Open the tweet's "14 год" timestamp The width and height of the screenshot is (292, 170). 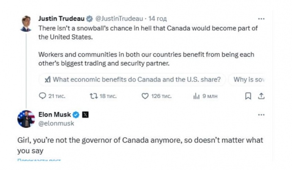[x=158, y=19]
